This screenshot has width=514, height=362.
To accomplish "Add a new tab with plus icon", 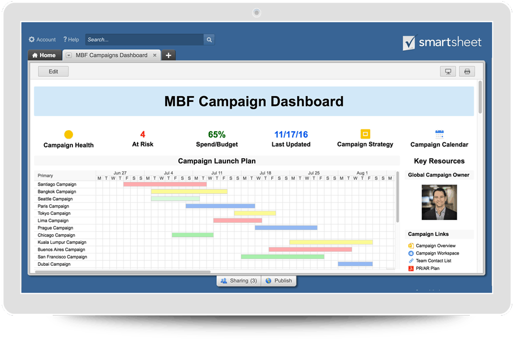I will [x=169, y=55].
